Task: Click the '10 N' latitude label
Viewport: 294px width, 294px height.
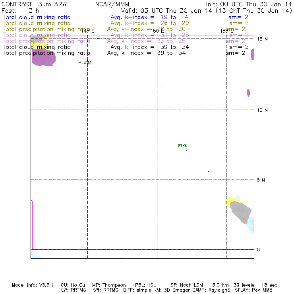Action: click(x=262, y=110)
